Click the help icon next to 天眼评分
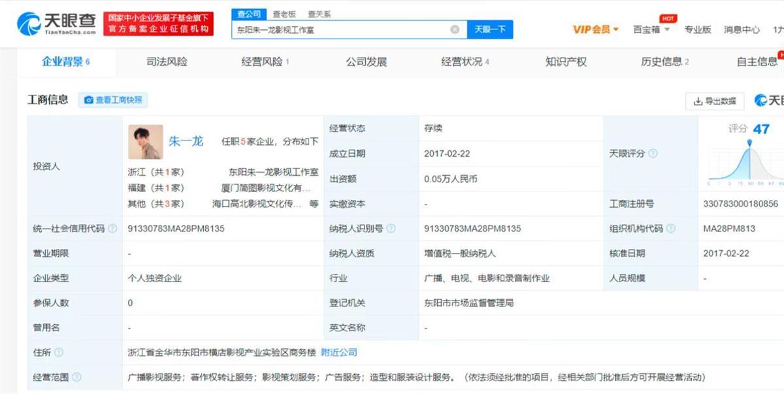 (x=652, y=154)
